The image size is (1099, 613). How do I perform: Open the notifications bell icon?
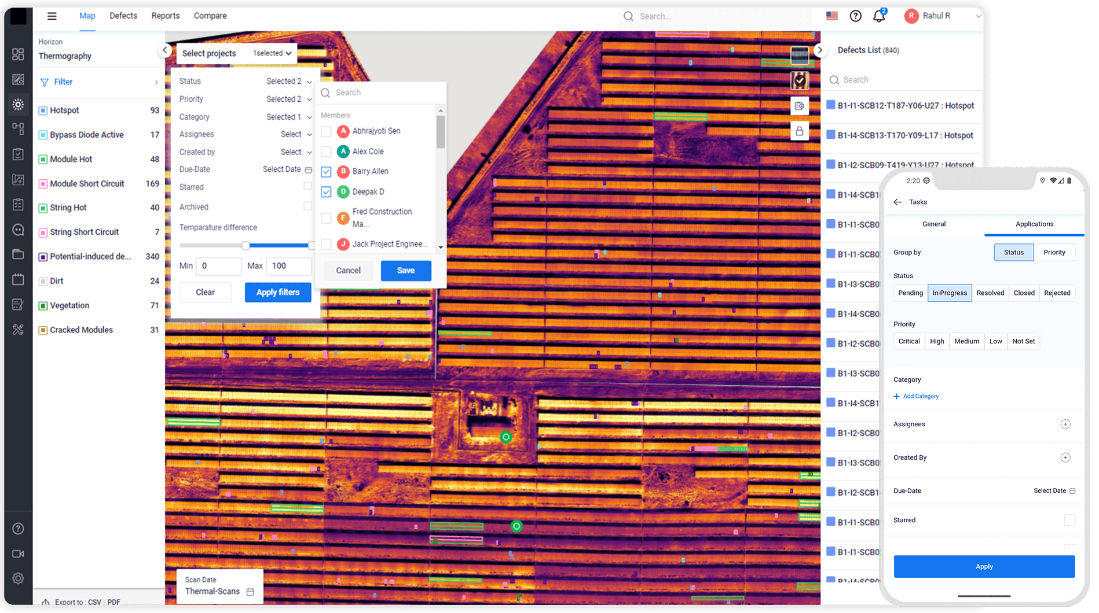[x=878, y=16]
